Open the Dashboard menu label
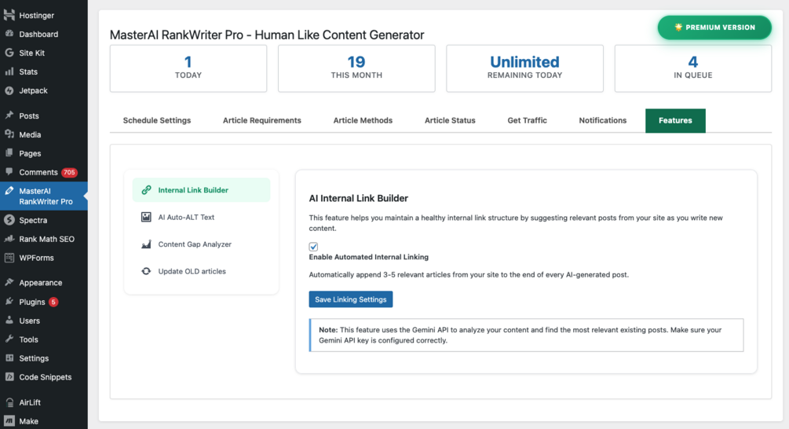789x429 pixels. (x=38, y=35)
